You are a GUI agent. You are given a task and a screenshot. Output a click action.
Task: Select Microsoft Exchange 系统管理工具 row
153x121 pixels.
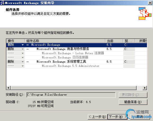tap(77, 62)
